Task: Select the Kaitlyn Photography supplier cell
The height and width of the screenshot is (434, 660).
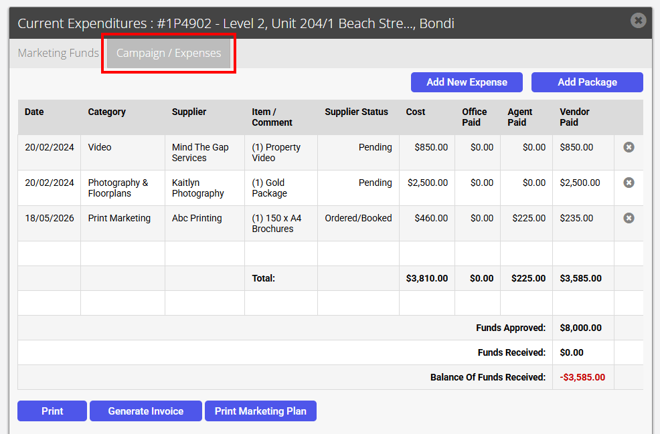Action: (x=205, y=188)
